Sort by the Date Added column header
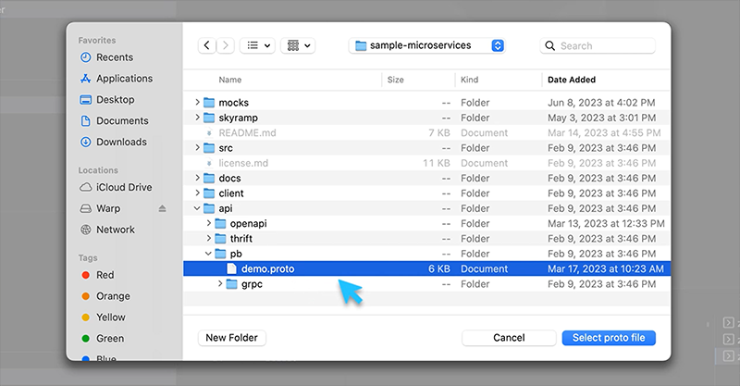The width and height of the screenshot is (740, 386). coord(572,80)
